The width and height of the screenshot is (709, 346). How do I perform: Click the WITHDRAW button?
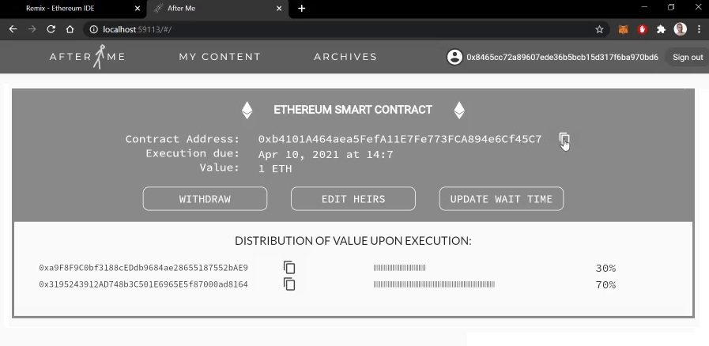click(205, 199)
